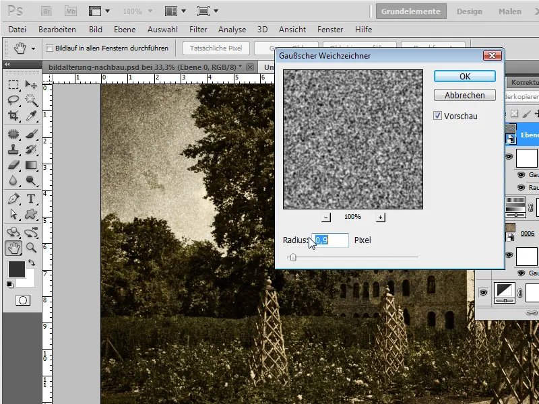Select the History Brush tool

[31, 149]
